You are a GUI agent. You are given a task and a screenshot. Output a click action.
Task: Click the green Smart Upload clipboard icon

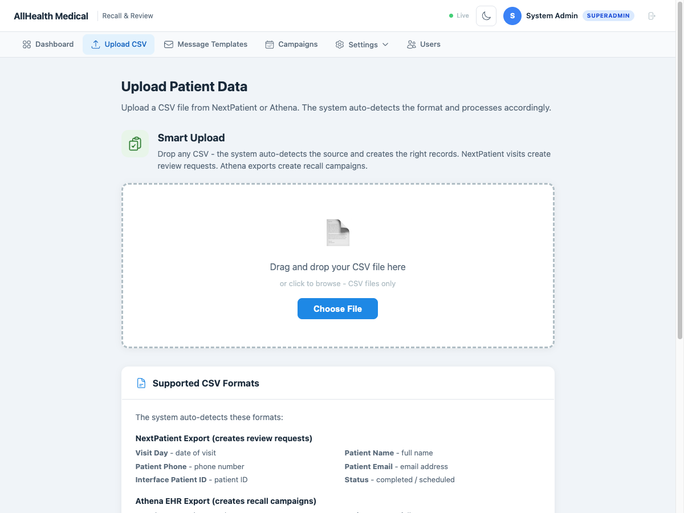(135, 144)
